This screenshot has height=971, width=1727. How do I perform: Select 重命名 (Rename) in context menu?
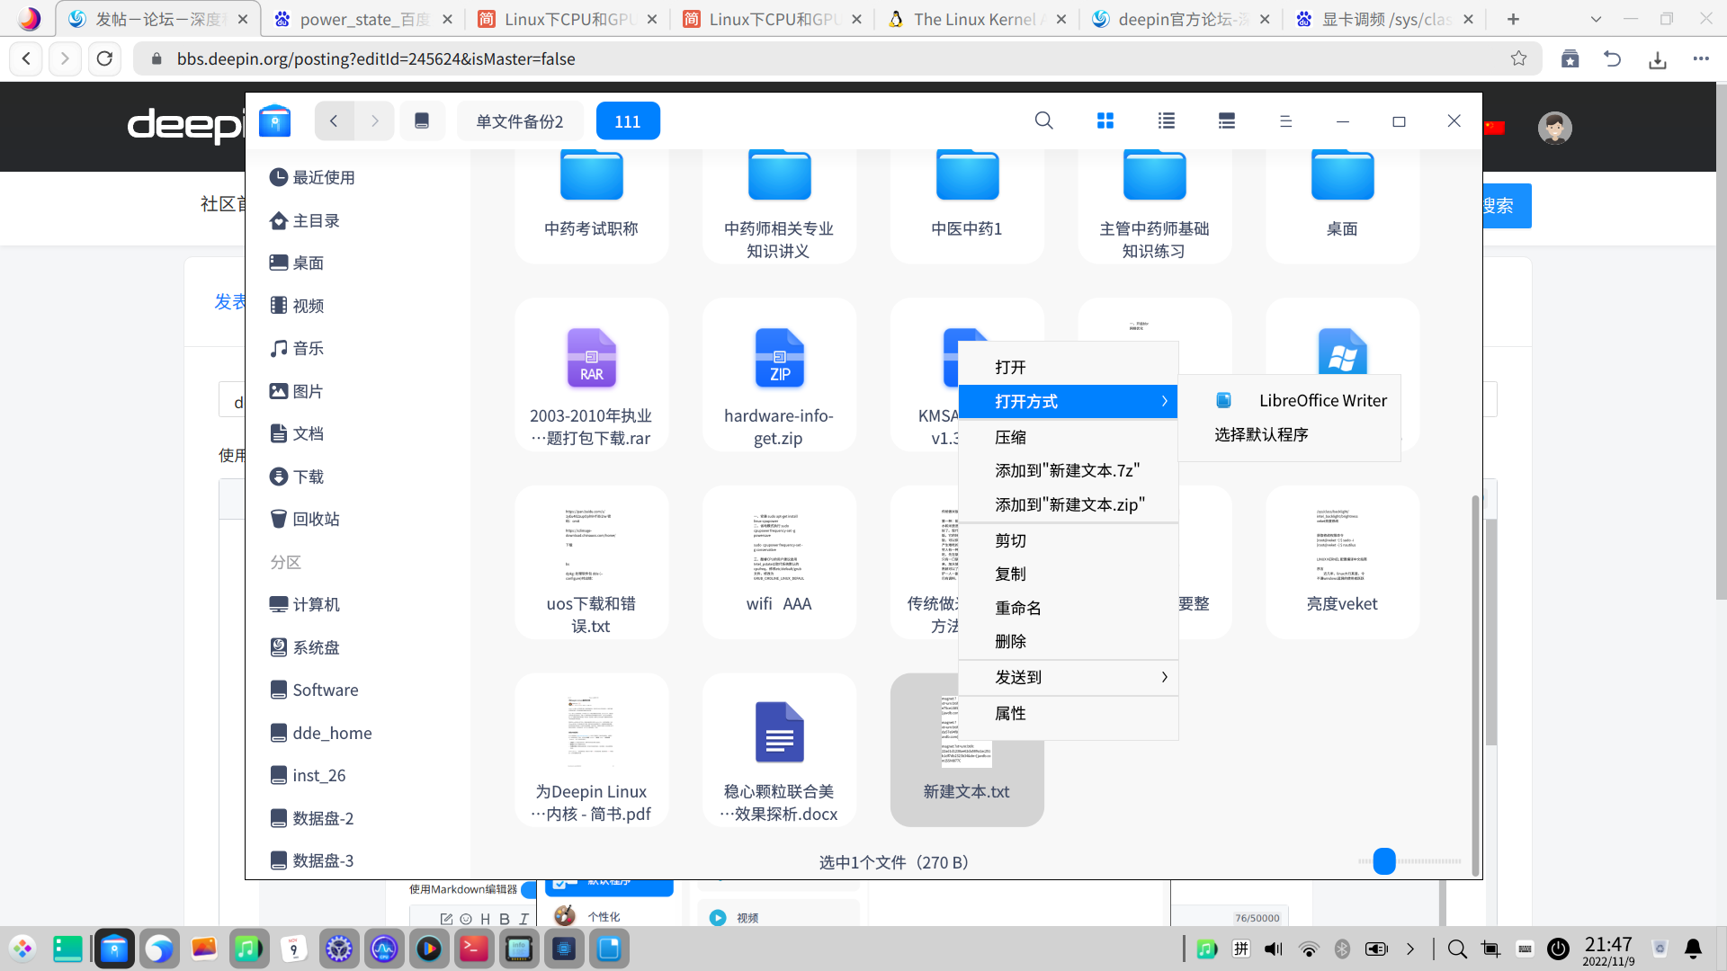[x=1017, y=608]
